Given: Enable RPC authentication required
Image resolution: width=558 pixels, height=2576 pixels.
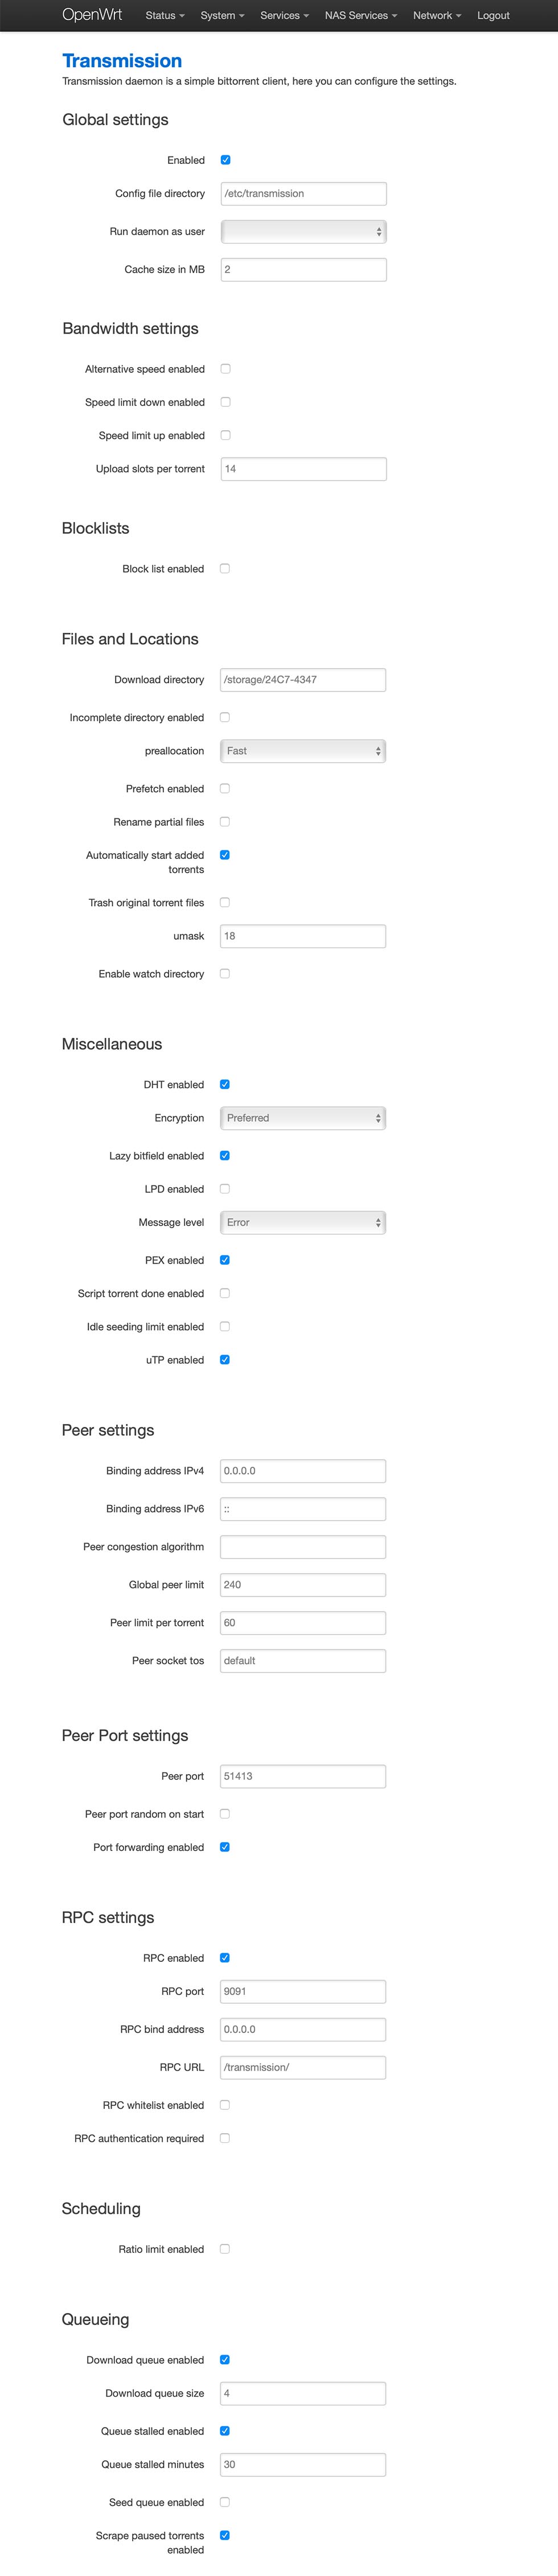Looking at the screenshot, I should point(225,2138).
